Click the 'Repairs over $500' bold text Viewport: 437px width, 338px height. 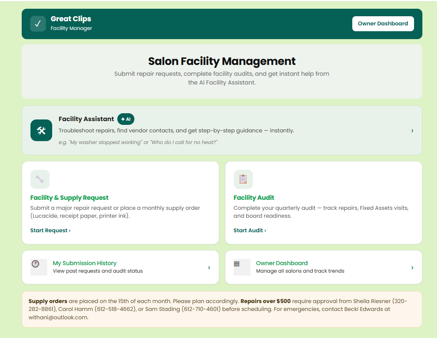pyautogui.click(x=265, y=301)
